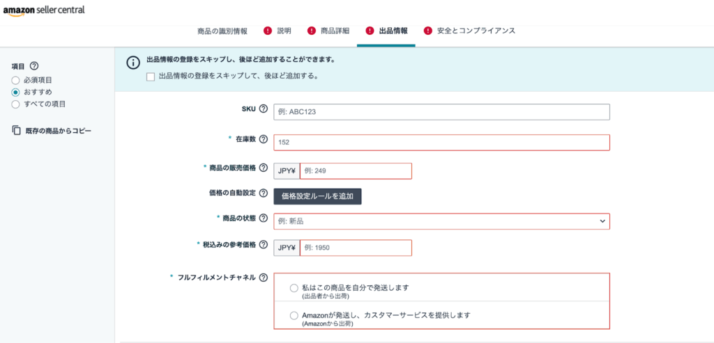Go to the 商品の識別情報 tab
Screen dimensions: 714x343
click(x=222, y=31)
